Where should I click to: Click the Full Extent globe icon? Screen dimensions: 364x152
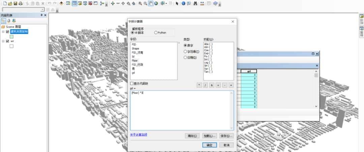[156, 3]
